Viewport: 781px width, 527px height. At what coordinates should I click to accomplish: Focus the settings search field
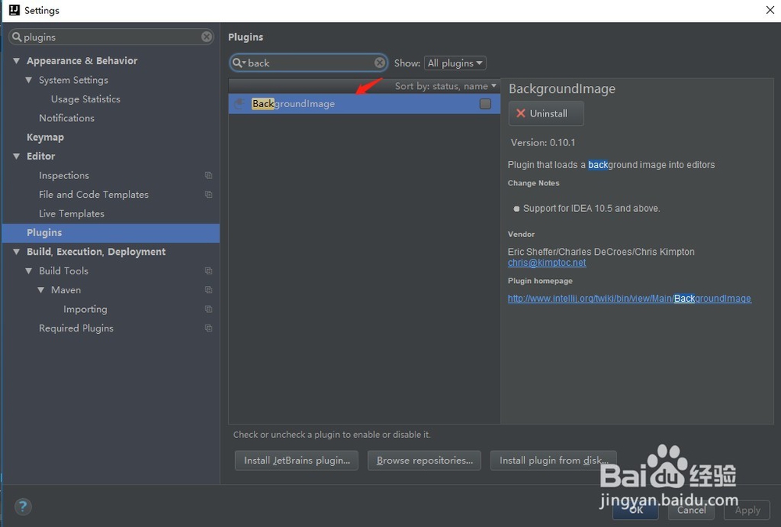112,37
